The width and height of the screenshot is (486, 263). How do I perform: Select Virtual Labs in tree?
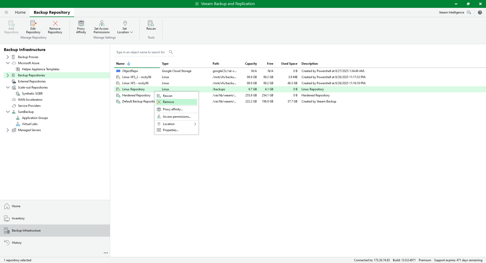click(30, 124)
